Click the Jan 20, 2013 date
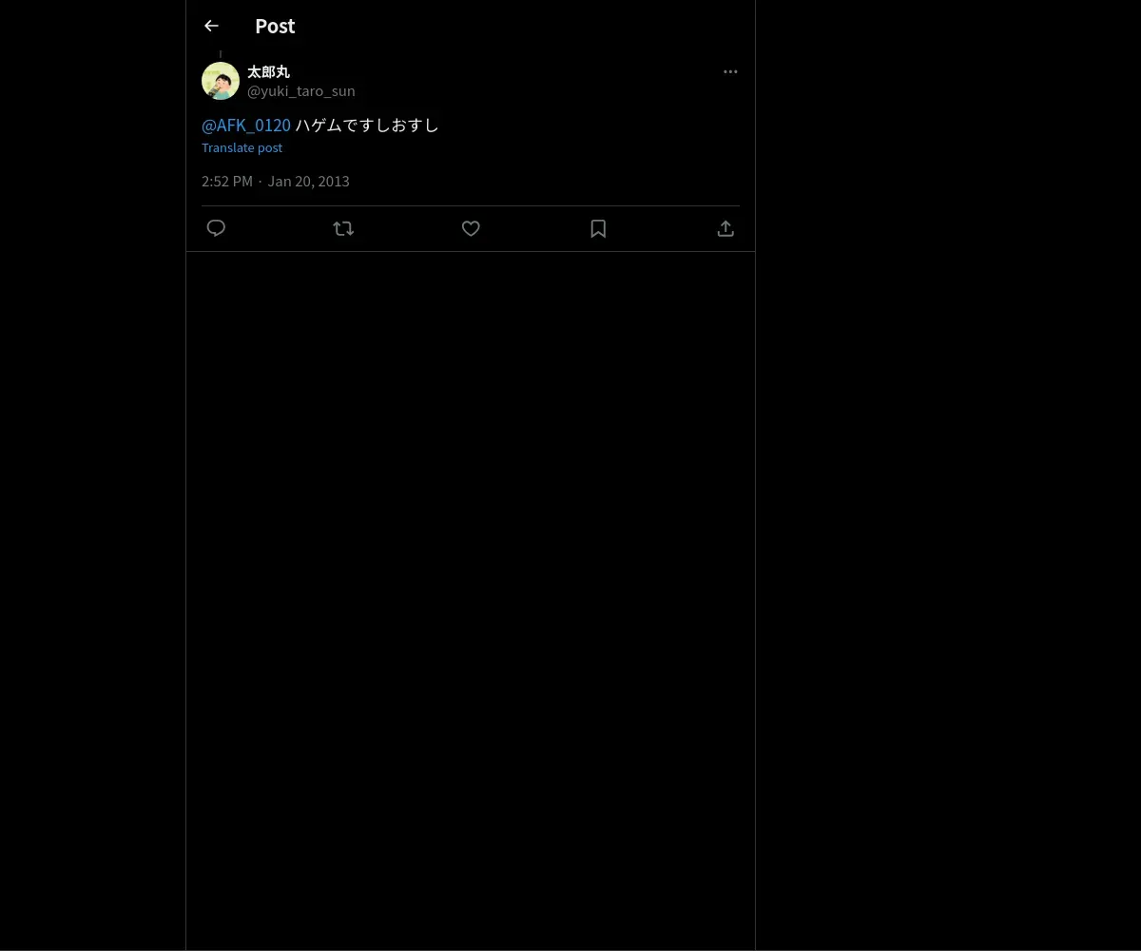The image size is (1141, 951). pyautogui.click(x=308, y=181)
